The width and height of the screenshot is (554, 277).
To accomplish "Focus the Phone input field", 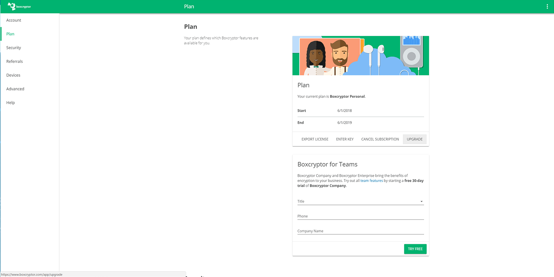I will pyautogui.click(x=360, y=216).
